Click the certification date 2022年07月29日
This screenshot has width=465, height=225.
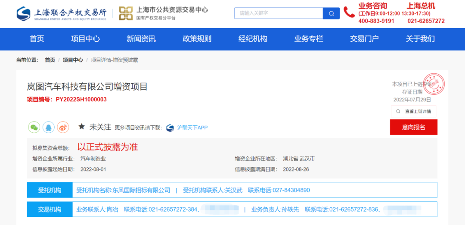(x=412, y=100)
